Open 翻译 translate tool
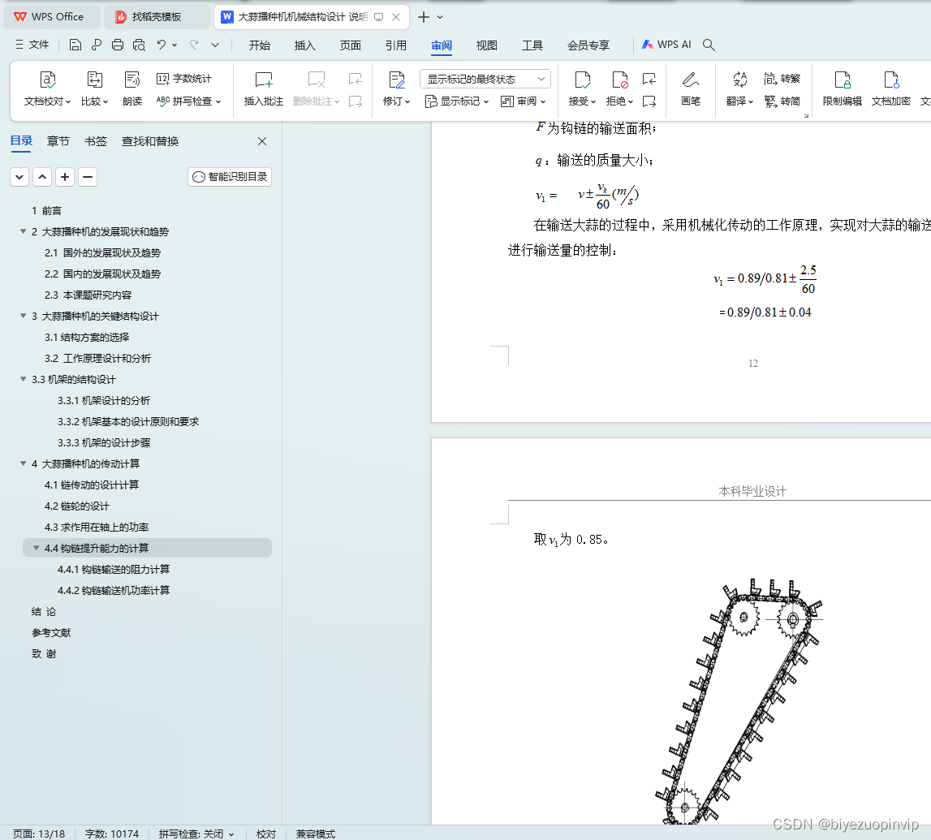 pyautogui.click(x=739, y=89)
